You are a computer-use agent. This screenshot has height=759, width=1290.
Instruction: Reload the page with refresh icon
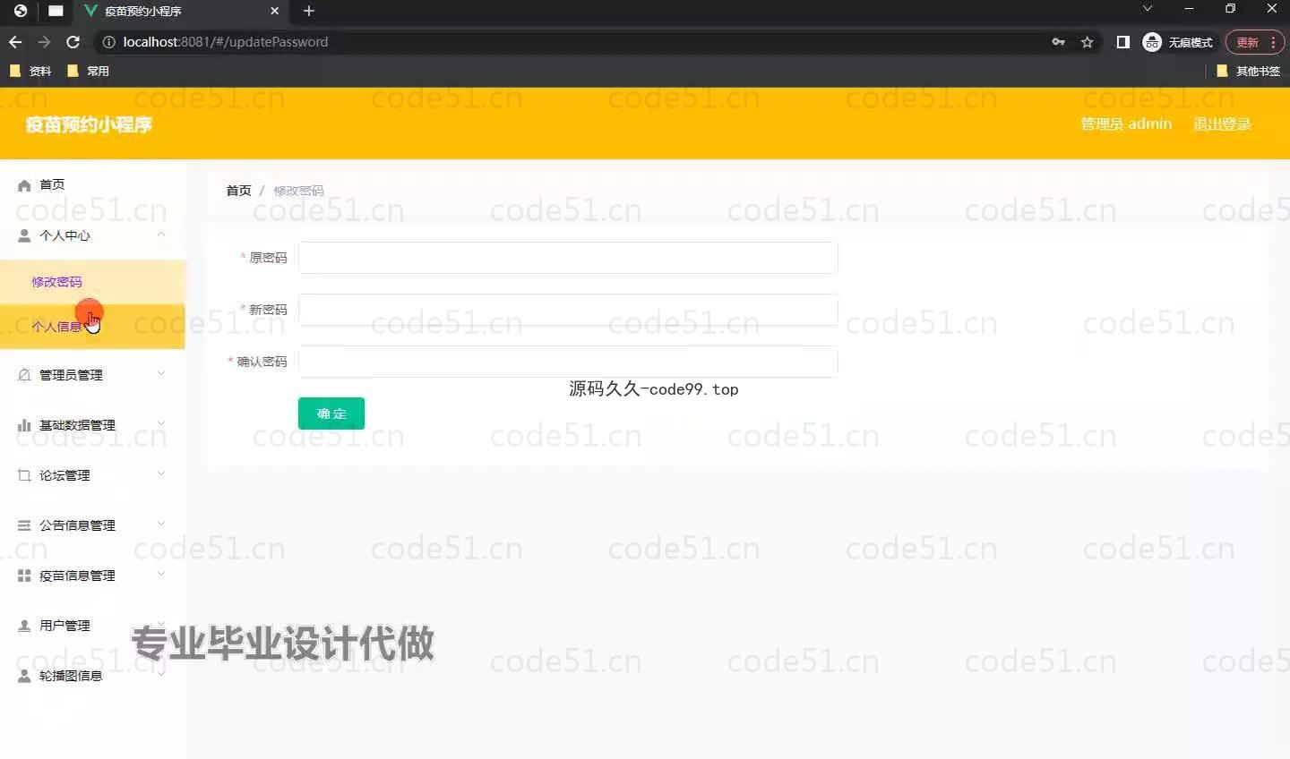tap(73, 42)
